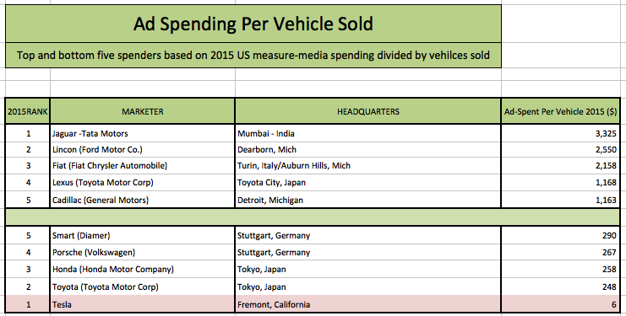The image size is (626, 316).
Task: Click Tesla's ad-spend value 6
Action: [x=560, y=304]
